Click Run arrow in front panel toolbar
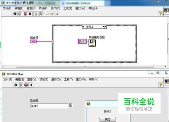 click(16, 85)
